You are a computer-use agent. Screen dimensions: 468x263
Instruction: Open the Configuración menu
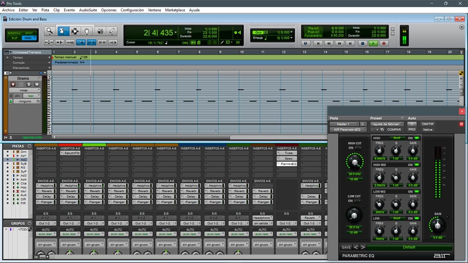(132, 10)
